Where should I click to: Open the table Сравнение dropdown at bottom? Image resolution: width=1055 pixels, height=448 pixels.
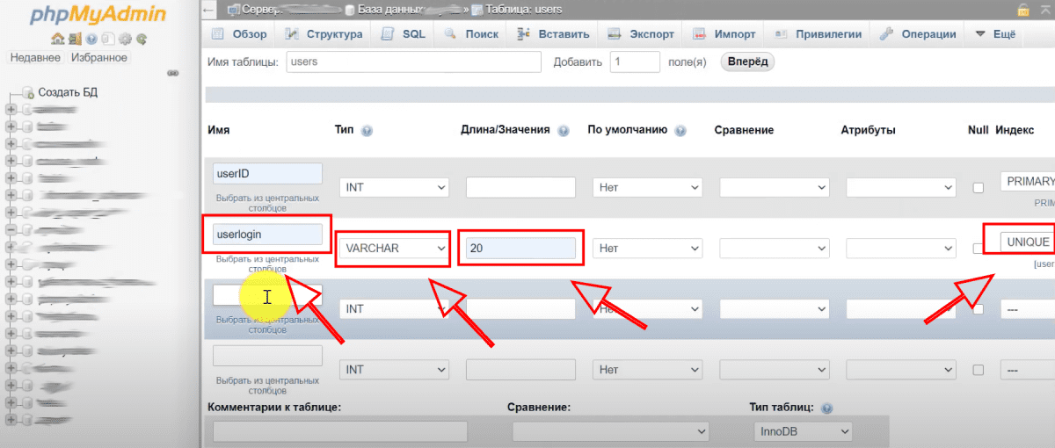click(610, 431)
